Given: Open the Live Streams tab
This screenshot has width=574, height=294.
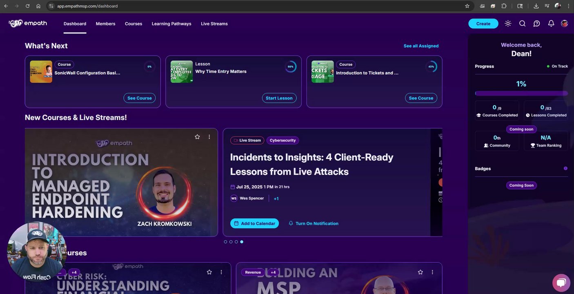Looking at the screenshot, I should pyautogui.click(x=214, y=24).
